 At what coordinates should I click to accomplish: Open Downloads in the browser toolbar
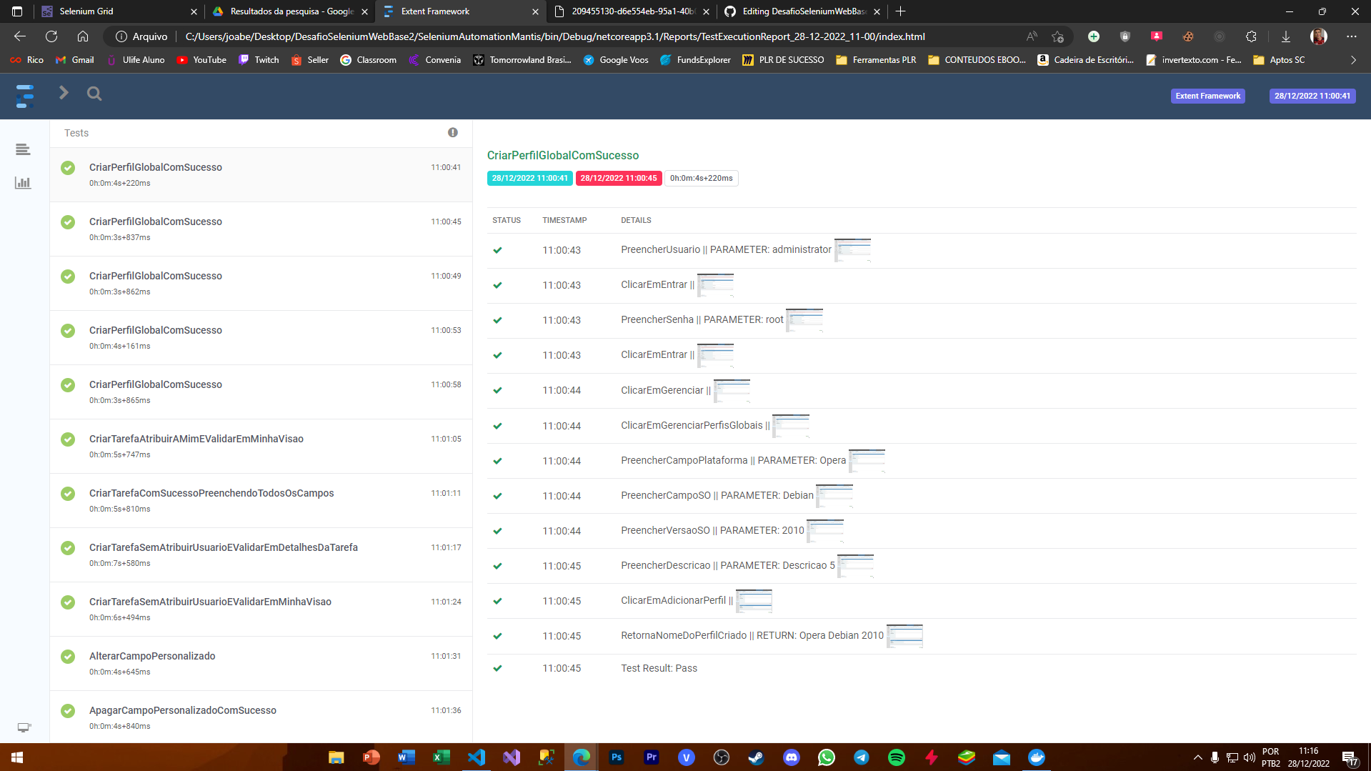1285,36
